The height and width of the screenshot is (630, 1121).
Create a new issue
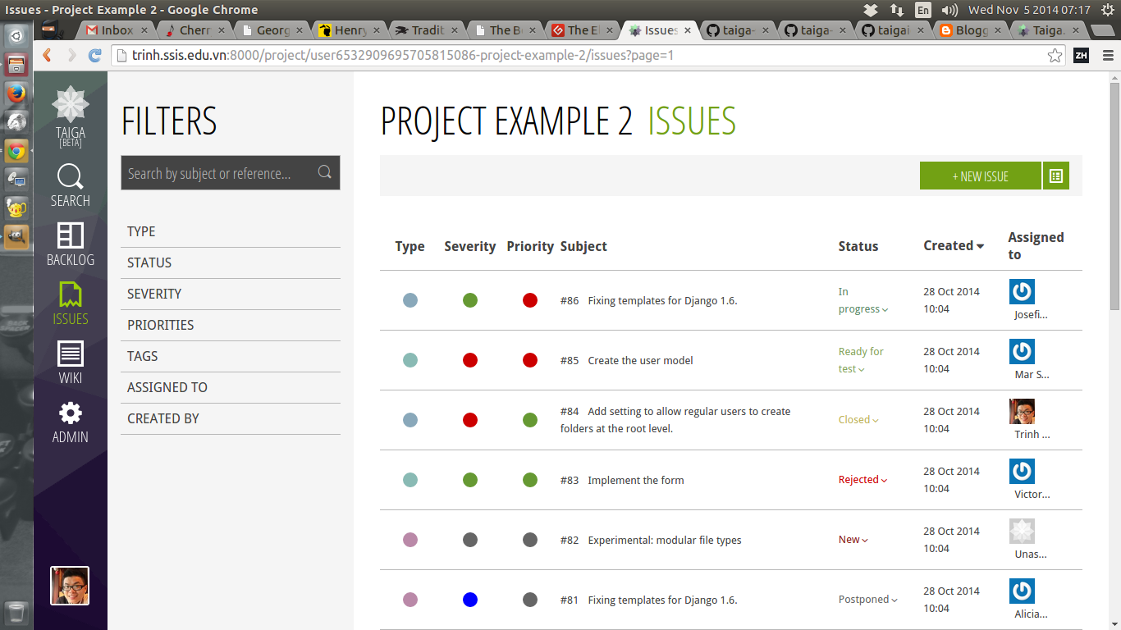[x=980, y=175]
